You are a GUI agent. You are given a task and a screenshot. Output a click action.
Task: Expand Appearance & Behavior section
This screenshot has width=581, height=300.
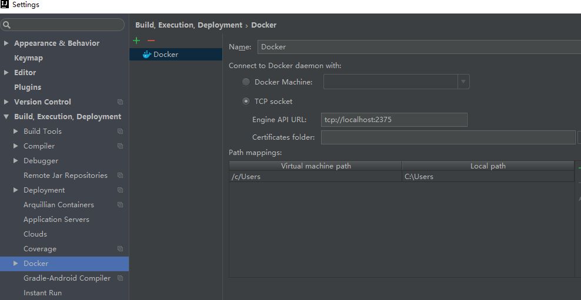(6, 43)
